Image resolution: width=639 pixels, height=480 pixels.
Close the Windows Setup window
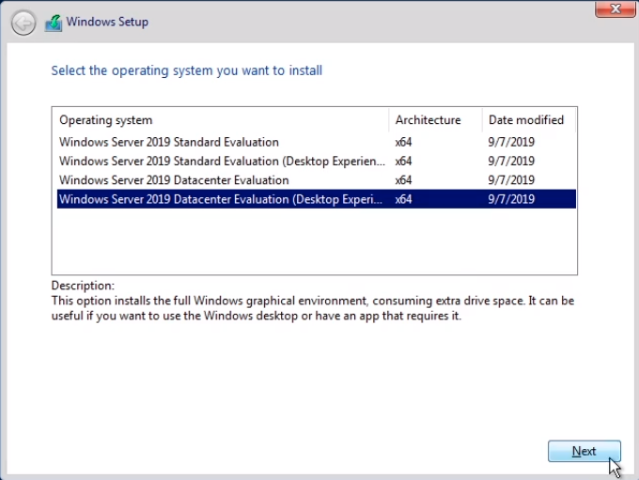615,9
